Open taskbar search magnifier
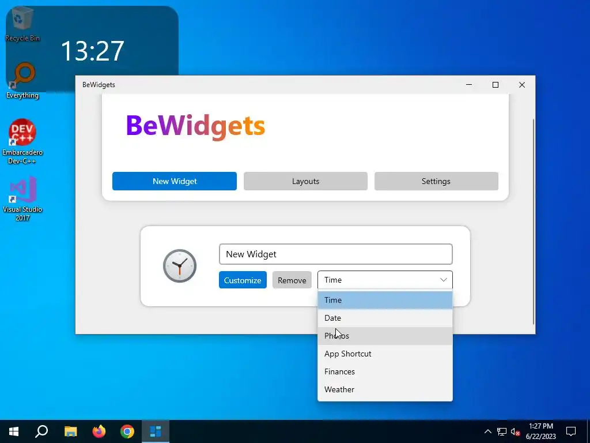 41,431
